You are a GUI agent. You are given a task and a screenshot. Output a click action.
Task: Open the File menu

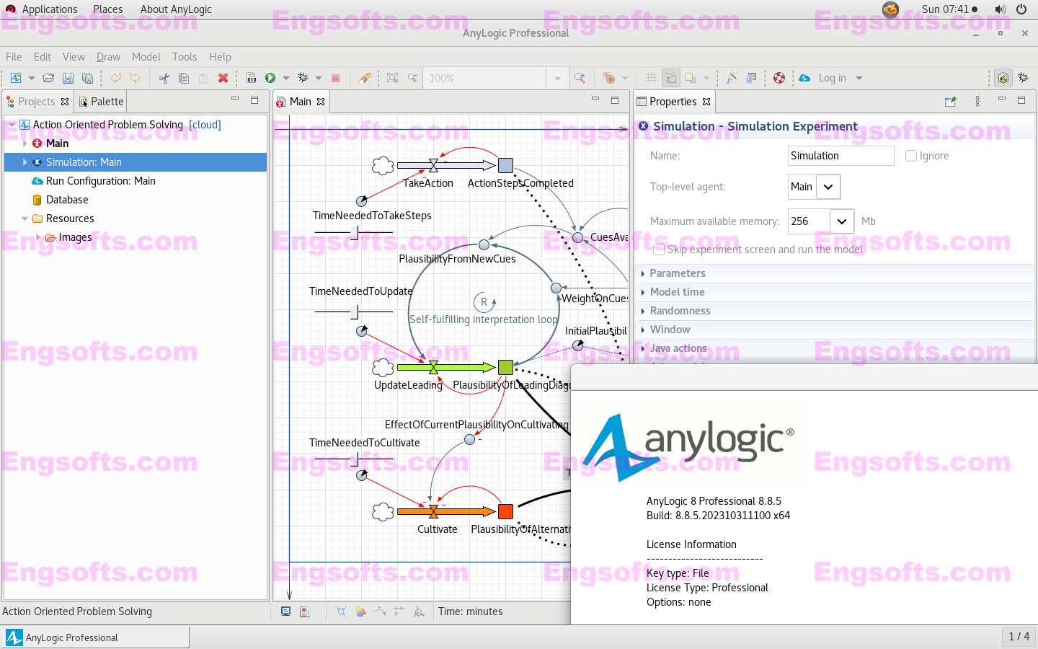coord(14,57)
